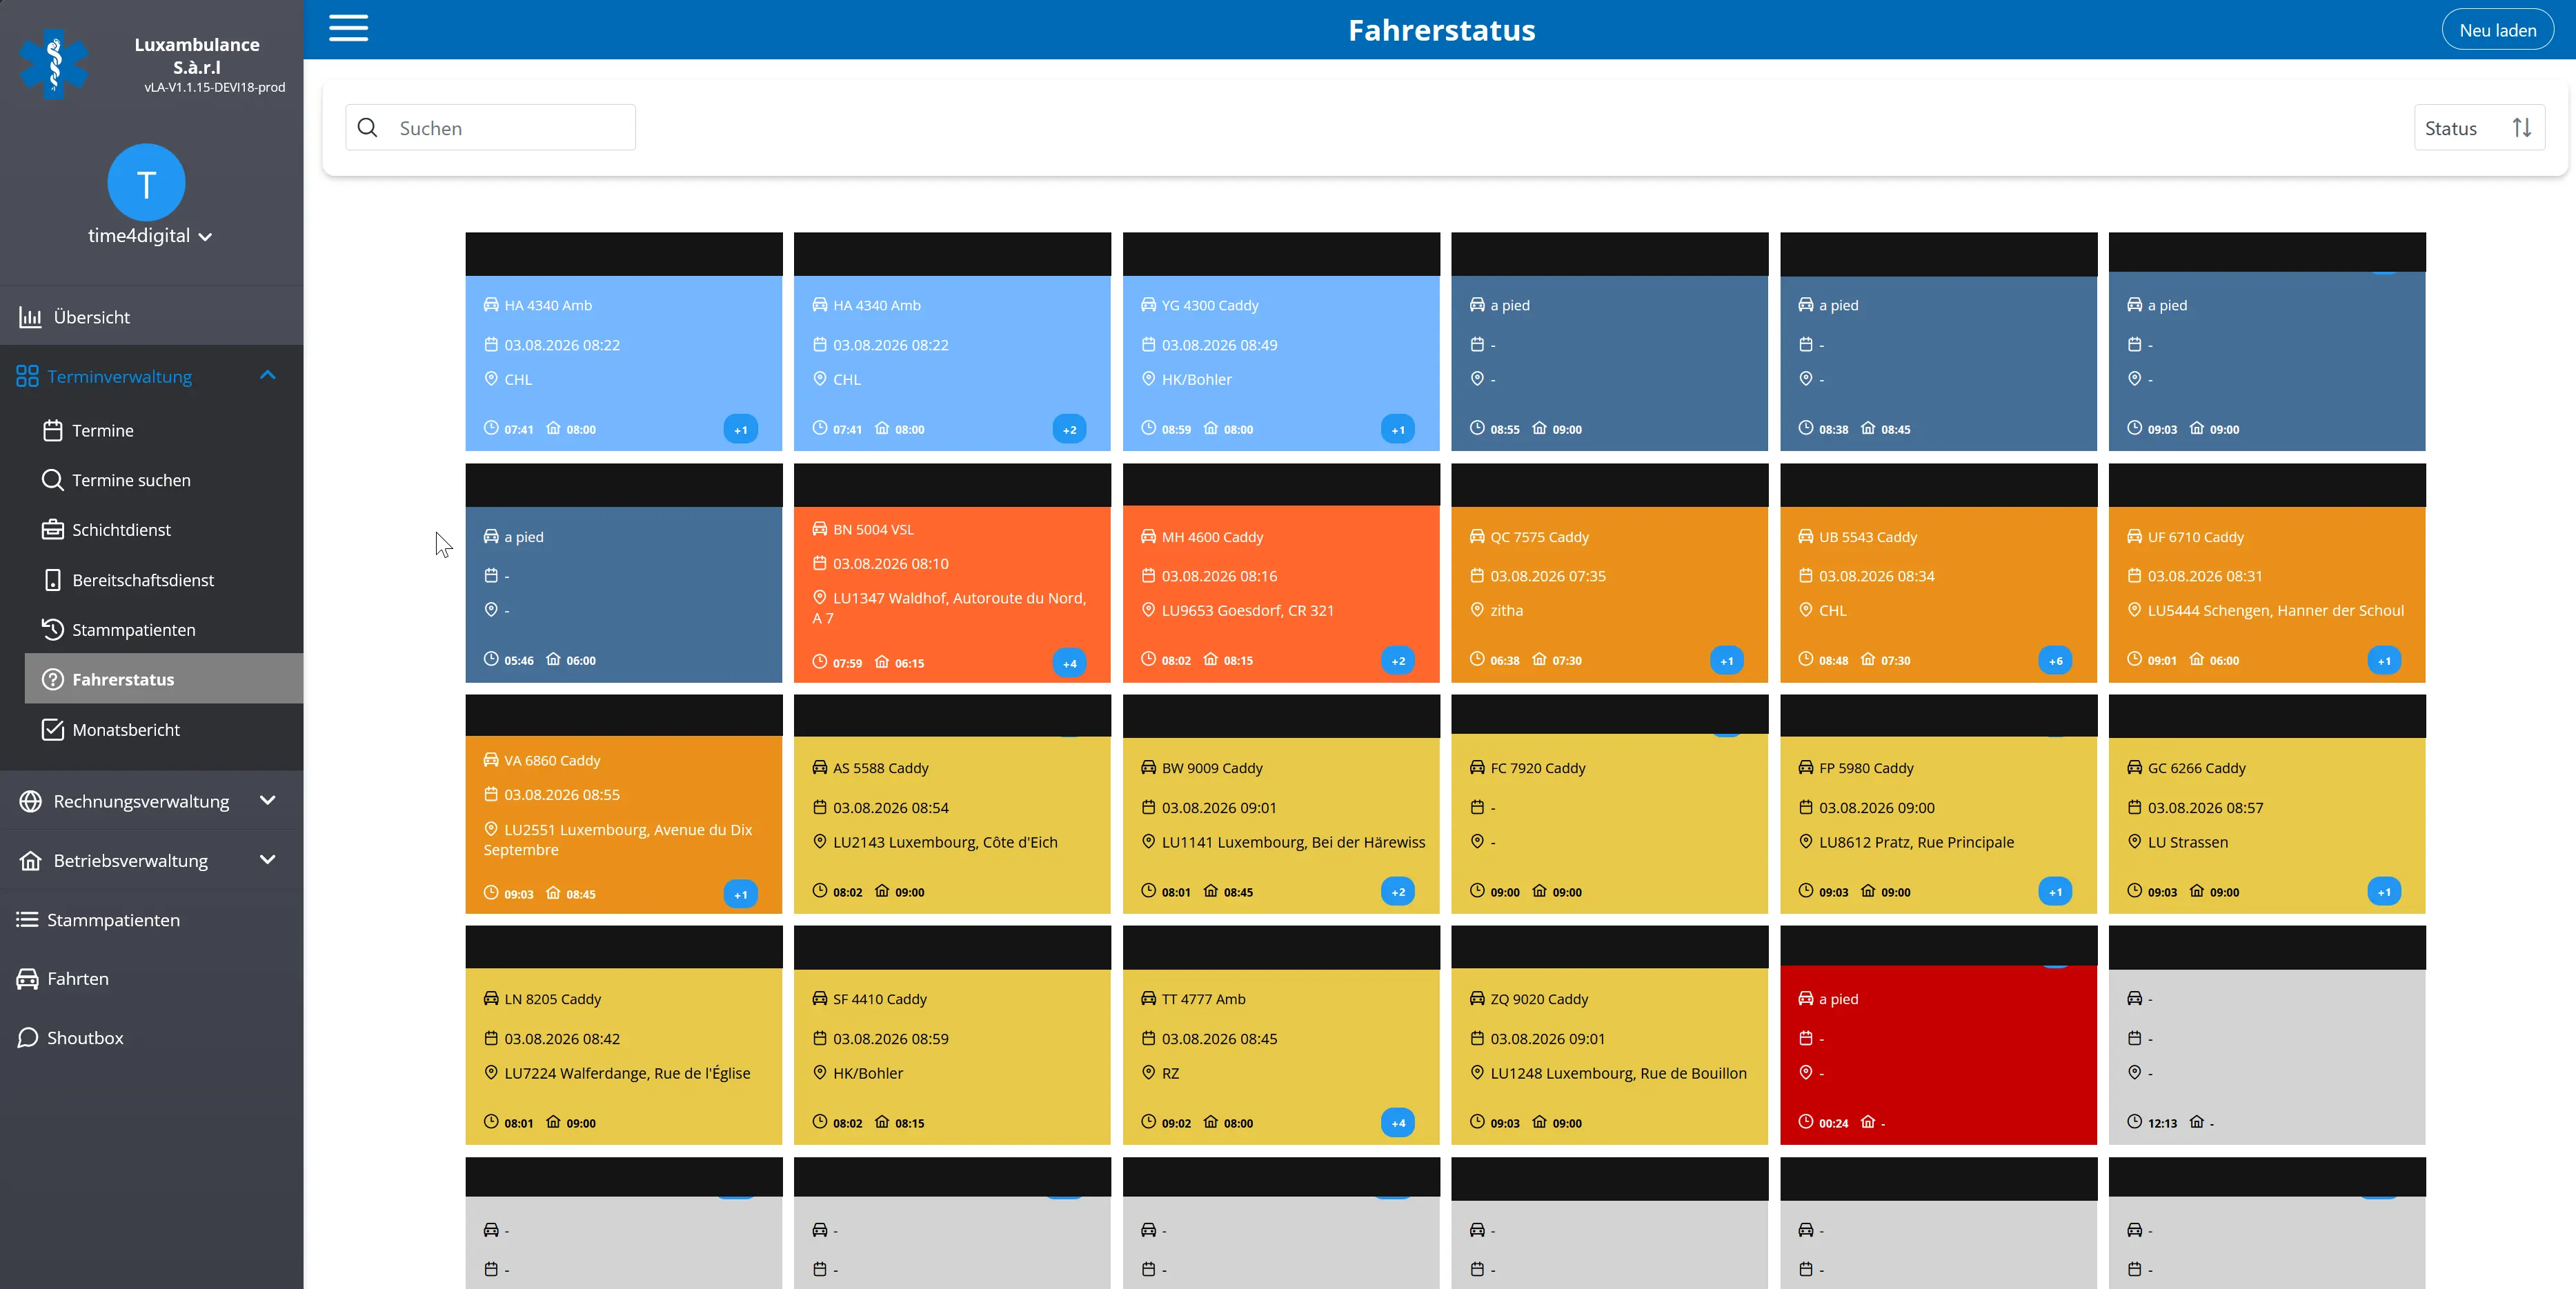Viewport: 2576px width, 1289px height.
Task: Click the Stammpatienten history icon in submenu
Action: (x=53, y=629)
